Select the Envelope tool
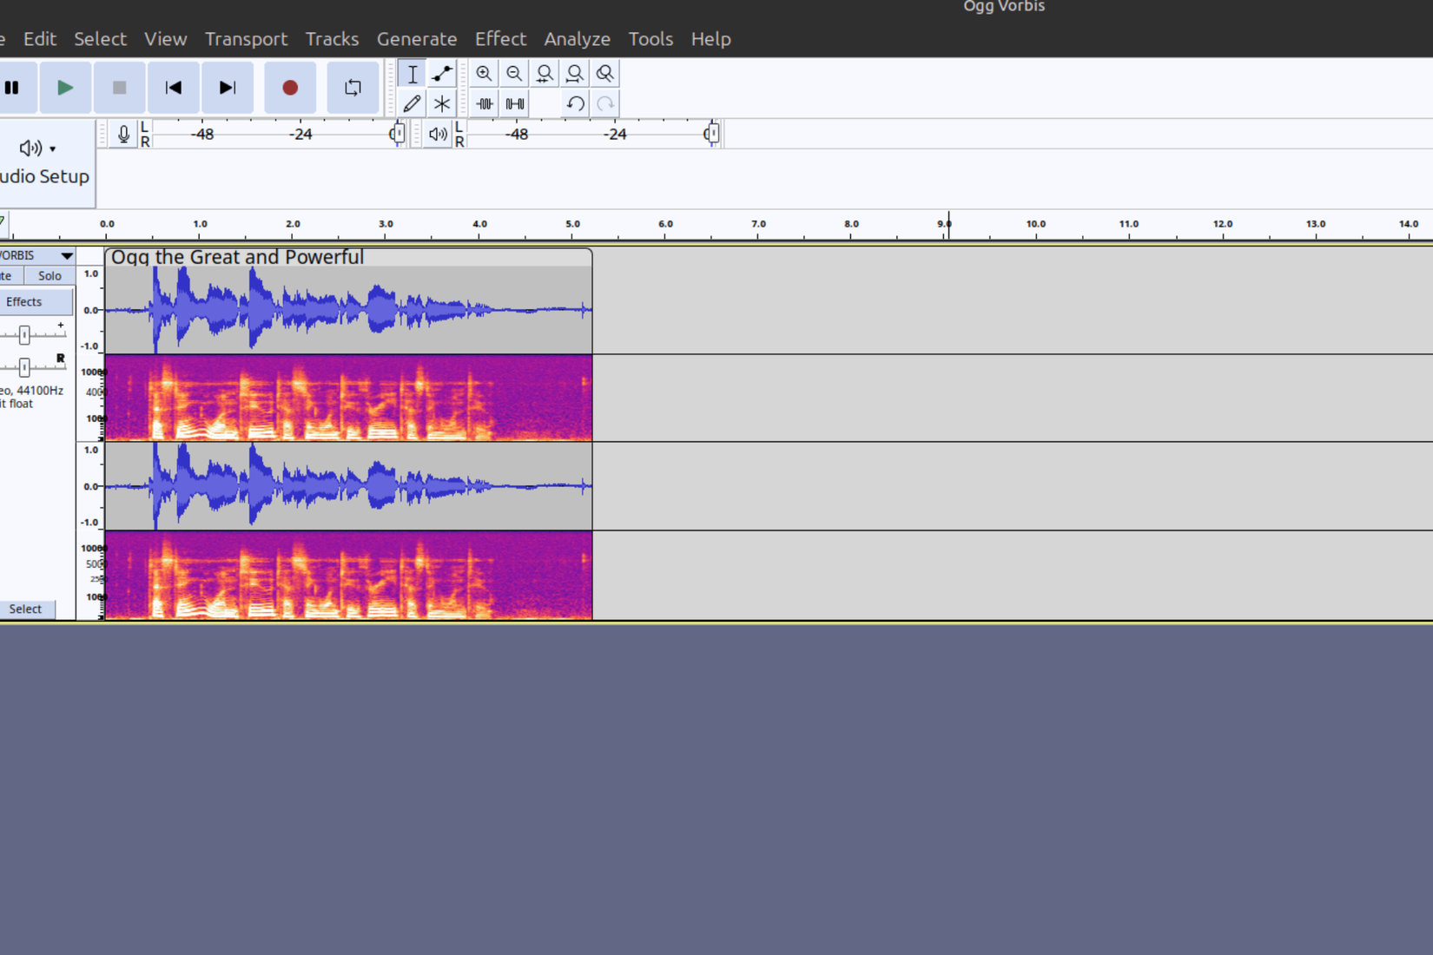Viewport: 1433px width, 955px height. (x=441, y=73)
